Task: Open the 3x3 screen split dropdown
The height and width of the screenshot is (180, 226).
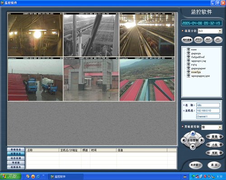Action: coord(220,31)
